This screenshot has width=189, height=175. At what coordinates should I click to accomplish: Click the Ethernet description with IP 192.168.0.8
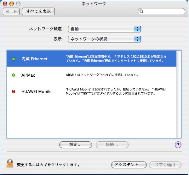tap(116, 59)
